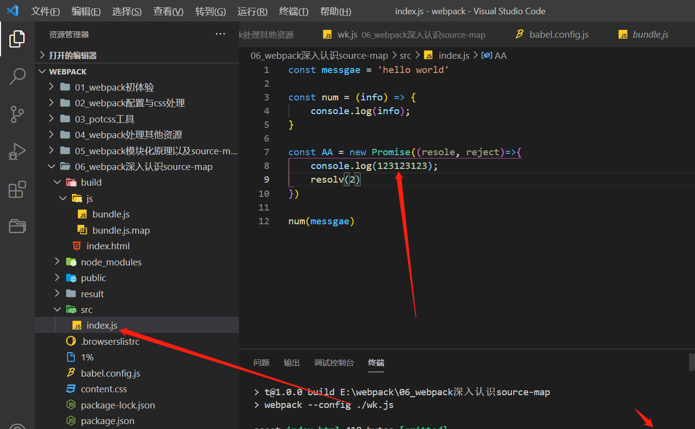Viewport: 695px width, 429px height.
Task: Open the 查看(V) menu
Action: tap(168, 11)
